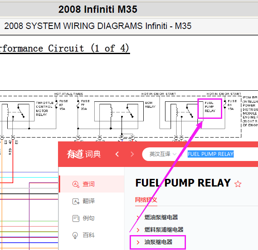Select the 查词 lookup tab
258x250 pixels.
[92, 184]
